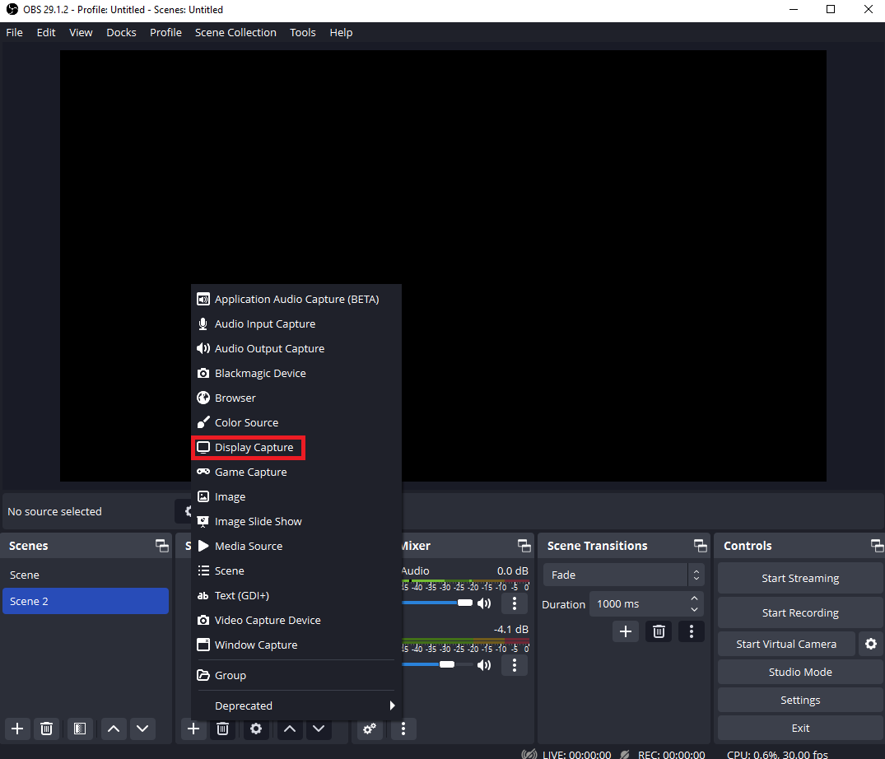Remove transition using Scene Transitions trash icon
The width and height of the screenshot is (885, 759).
pos(659,631)
